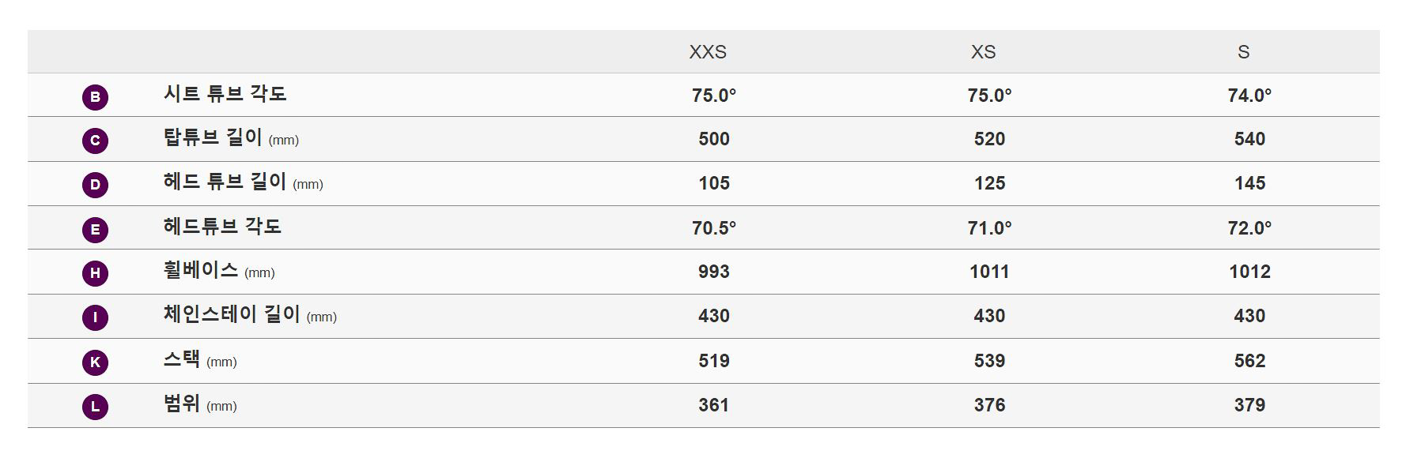Screen dimensions: 1406x458
Task: Select the 562 stack value under S
Action: [x=1249, y=361]
